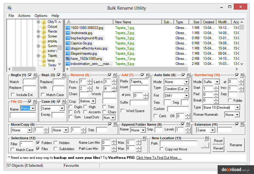The height and width of the screenshot is (174, 254).
Task: Select the Rende folder icon
Action: (x=44, y=31)
